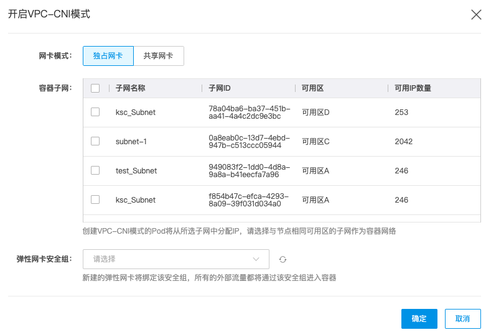Click the 2042 available IP count cell
This screenshot has width=486, height=335.
tap(403, 142)
